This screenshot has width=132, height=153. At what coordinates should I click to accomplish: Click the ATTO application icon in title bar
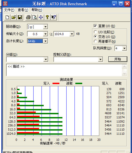(5, 4)
